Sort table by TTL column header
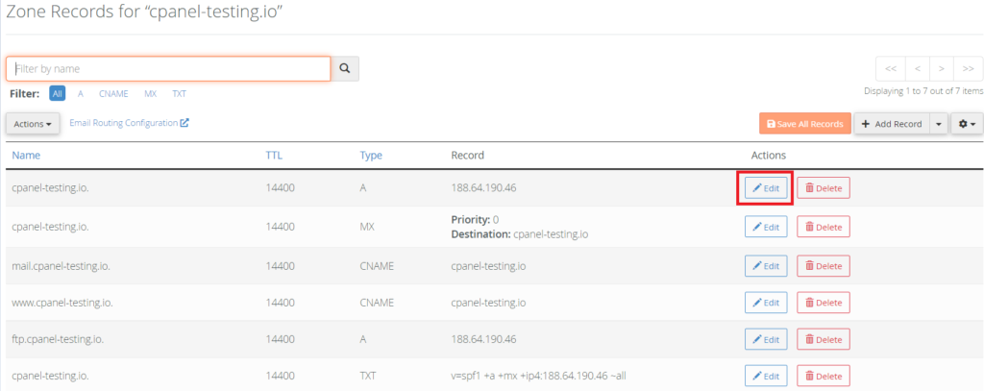This screenshot has width=984, height=391. 274,155
